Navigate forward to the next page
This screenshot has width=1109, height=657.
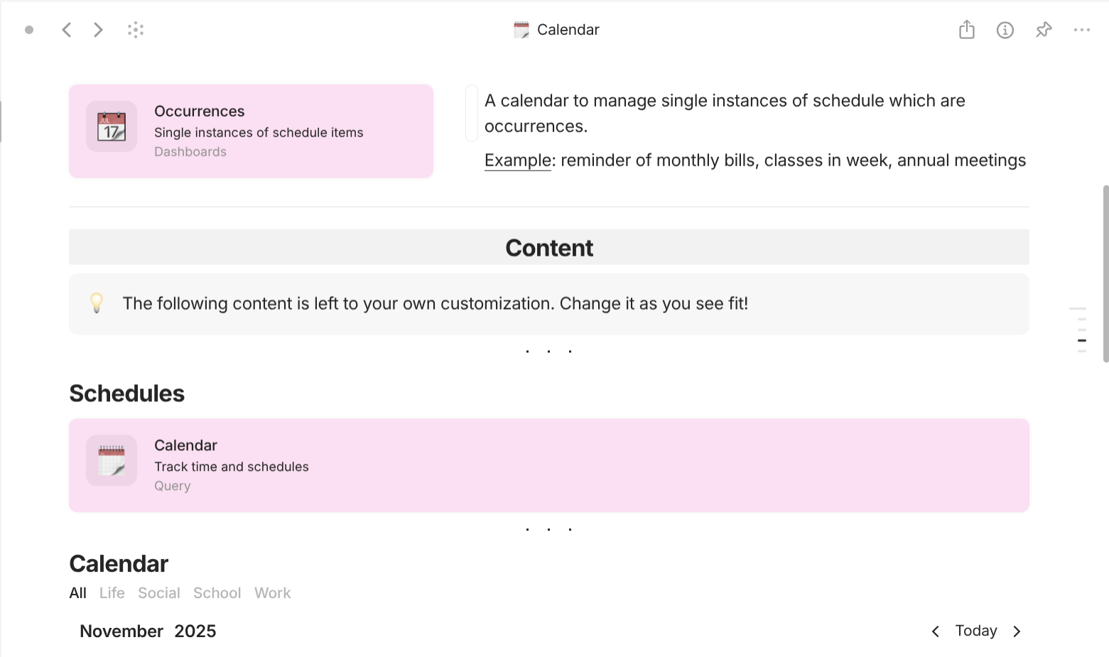[x=97, y=30]
